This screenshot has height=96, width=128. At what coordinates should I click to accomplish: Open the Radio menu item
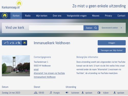click(28, 16)
